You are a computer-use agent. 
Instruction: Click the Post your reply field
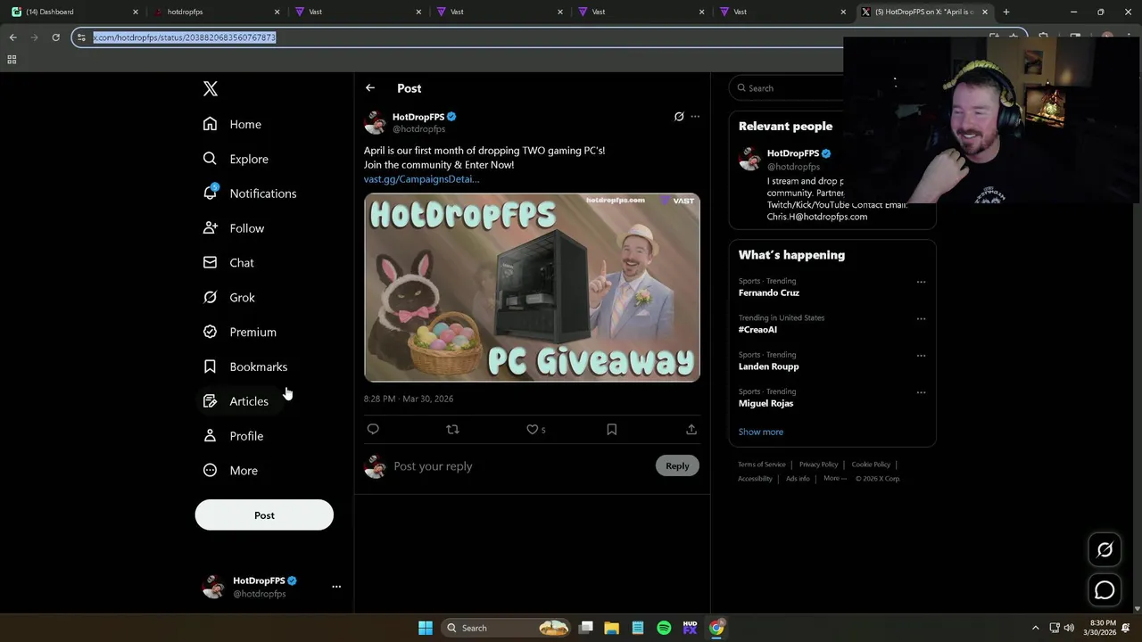tap(522, 466)
